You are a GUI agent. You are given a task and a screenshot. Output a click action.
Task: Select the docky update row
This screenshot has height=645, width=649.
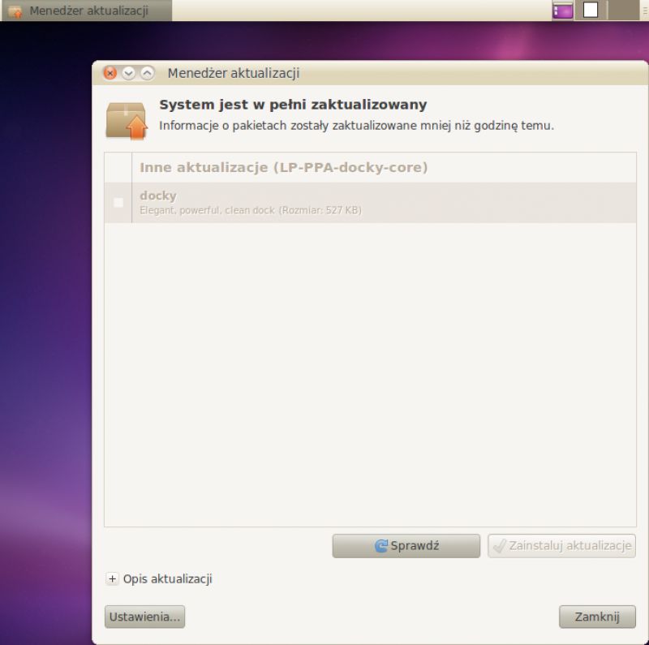tap(370, 203)
